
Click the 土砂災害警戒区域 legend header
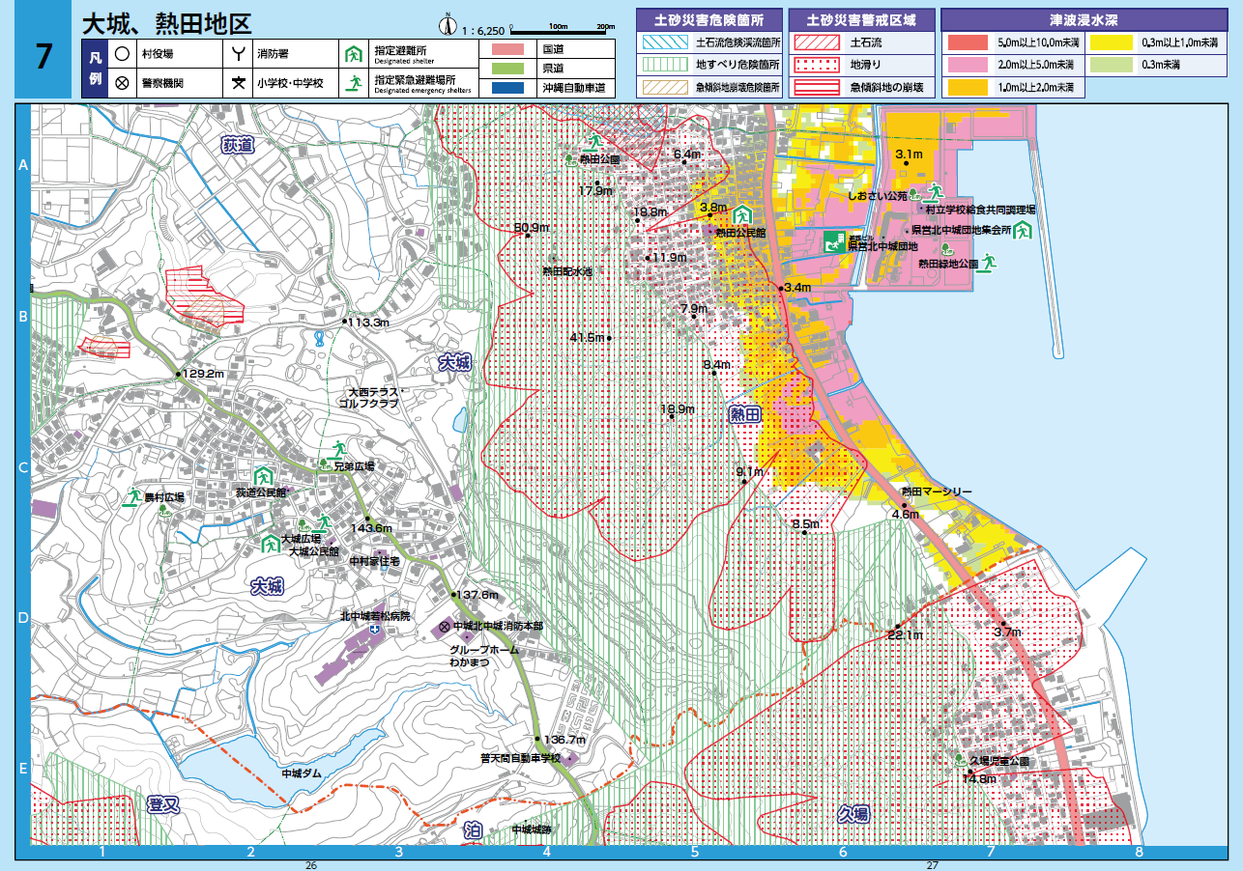click(x=861, y=18)
